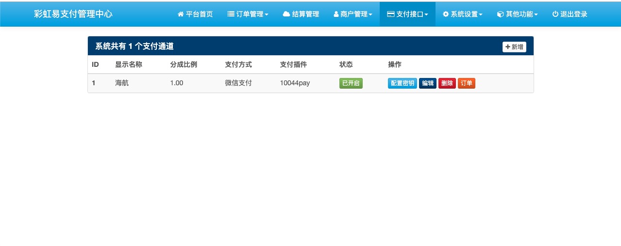Expand the 支付接口 dropdown caret

tap(426, 15)
